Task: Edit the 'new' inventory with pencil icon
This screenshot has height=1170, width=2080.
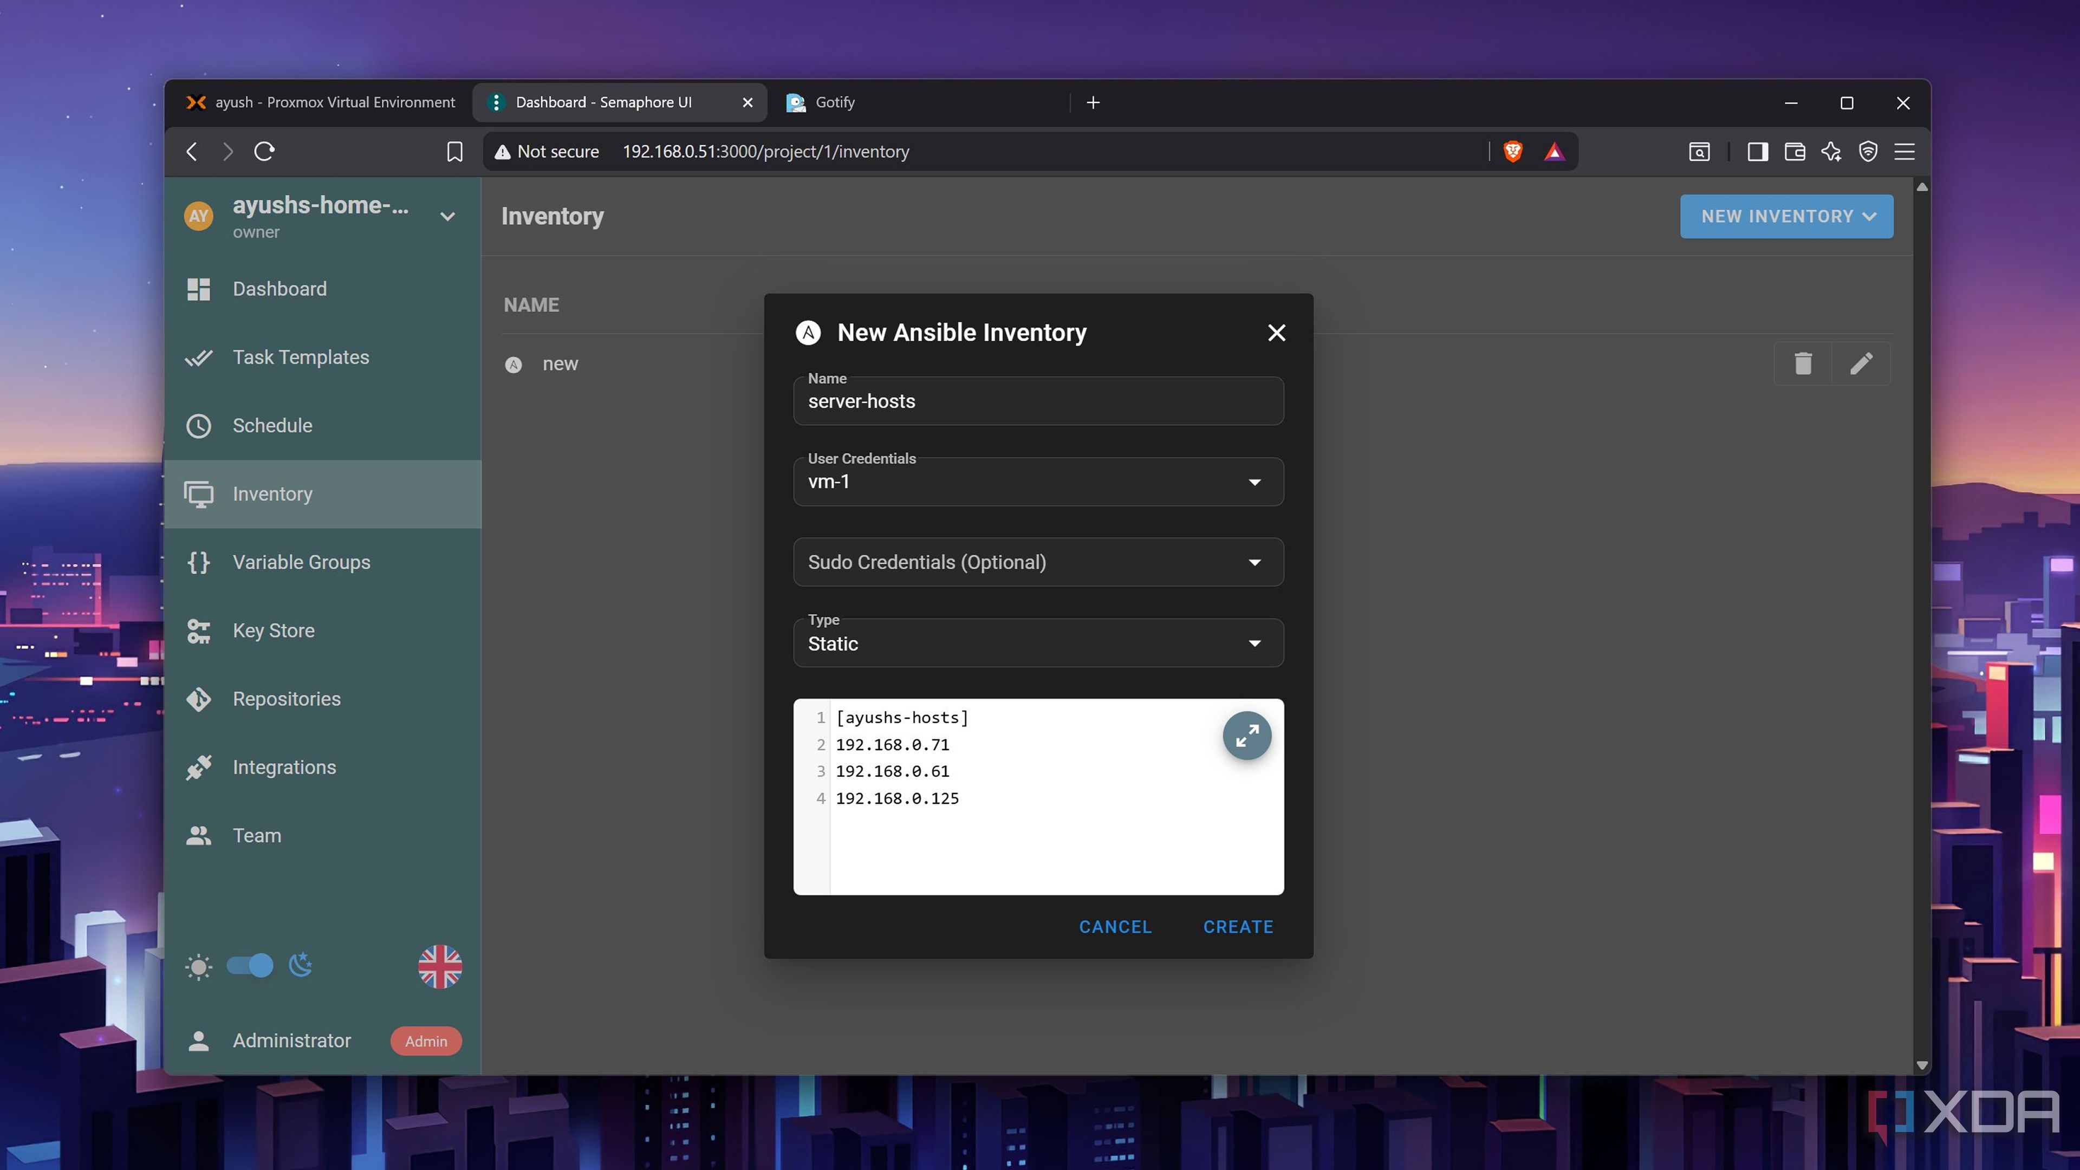Action: tap(1861, 363)
